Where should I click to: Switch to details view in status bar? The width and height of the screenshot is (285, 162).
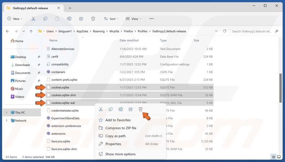273,157
